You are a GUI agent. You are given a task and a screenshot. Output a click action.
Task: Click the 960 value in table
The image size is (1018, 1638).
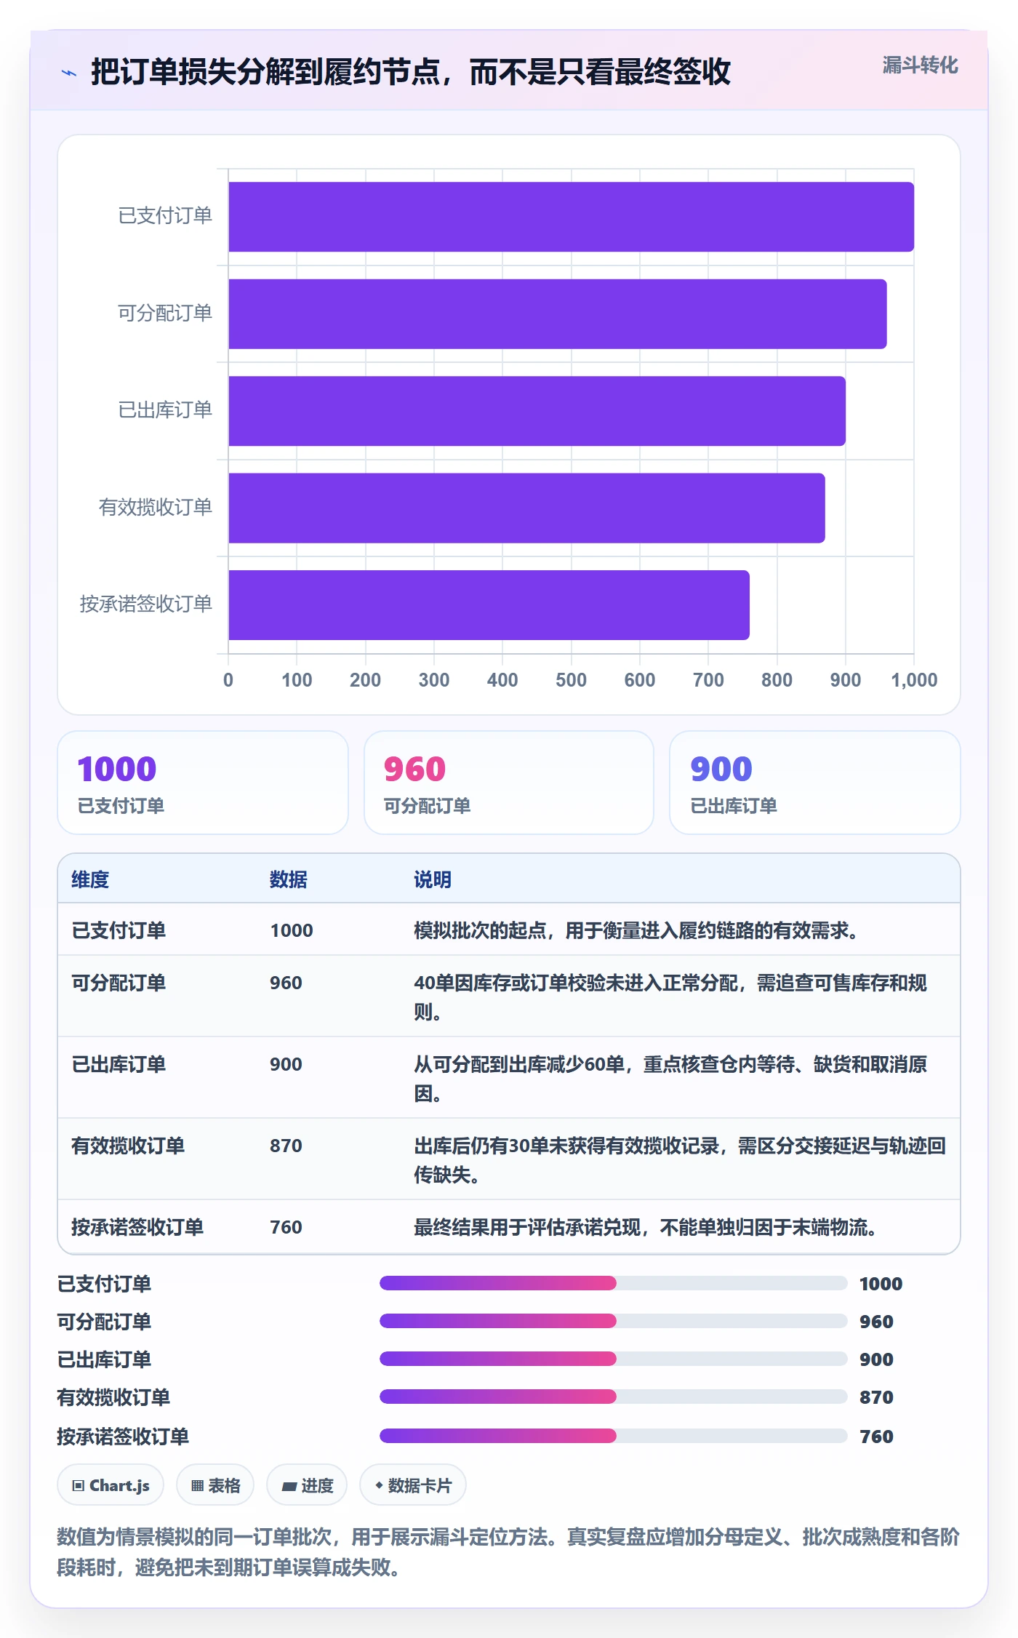point(286,983)
